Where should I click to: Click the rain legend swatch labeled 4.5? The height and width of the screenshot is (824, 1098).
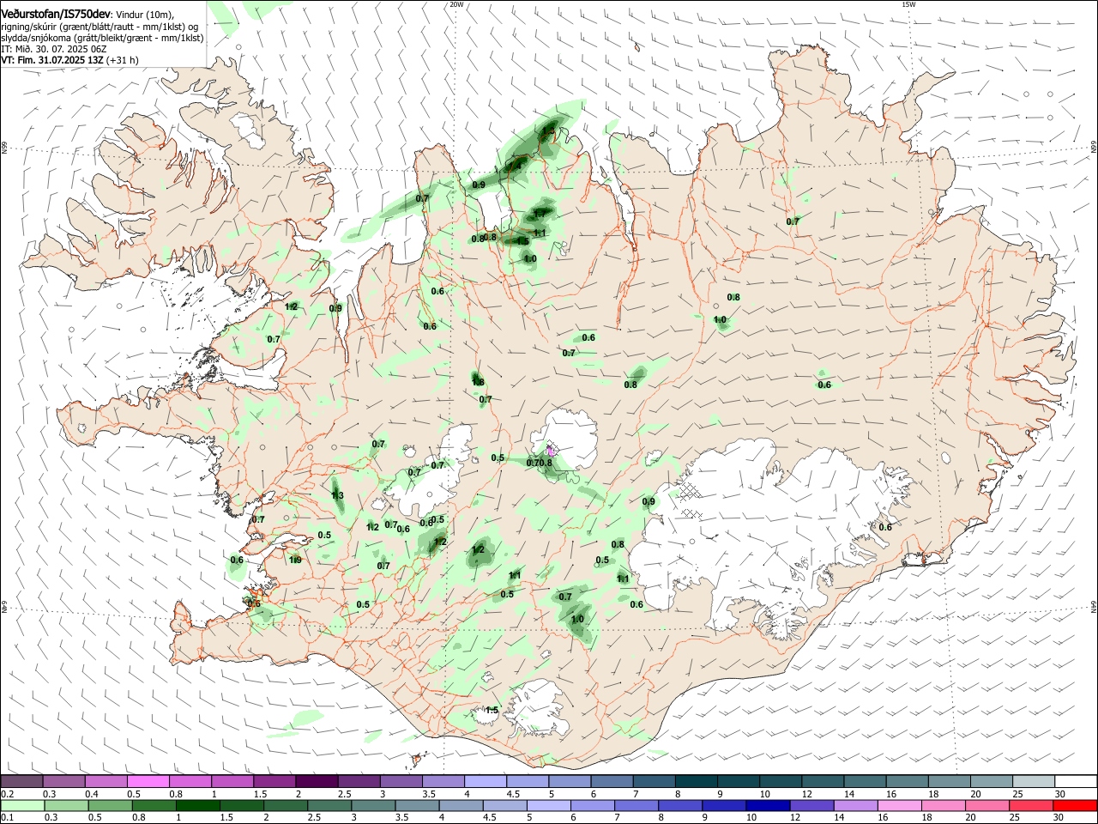click(x=505, y=806)
